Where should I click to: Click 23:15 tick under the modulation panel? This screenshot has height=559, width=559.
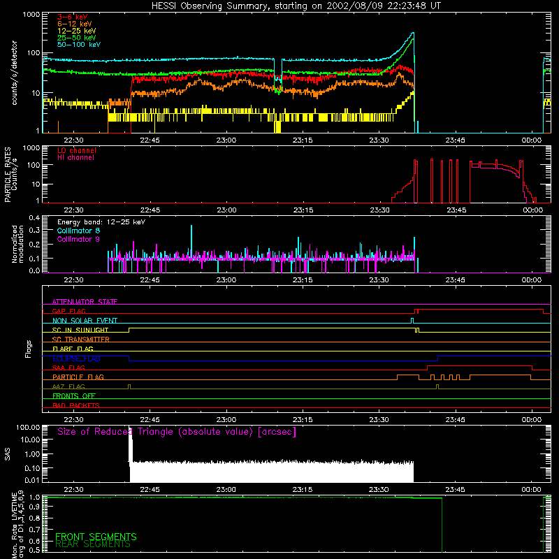(x=303, y=280)
